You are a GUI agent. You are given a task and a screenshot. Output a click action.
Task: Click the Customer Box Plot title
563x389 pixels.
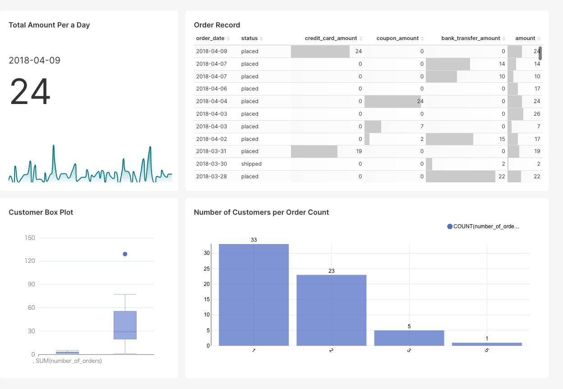click(41, 212)
